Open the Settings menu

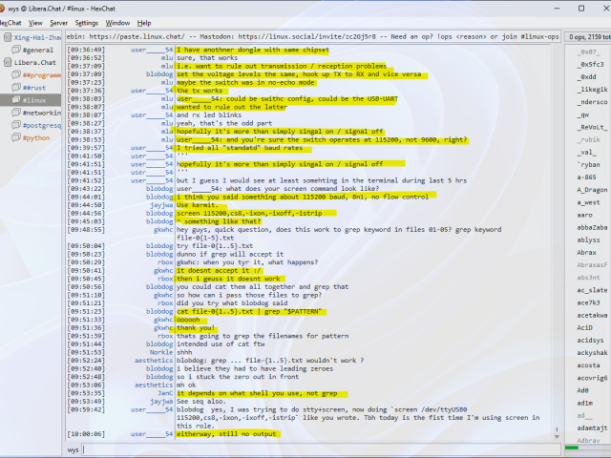[86, 22]
